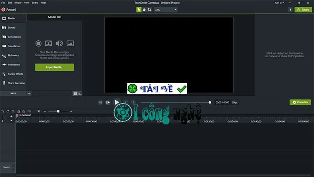The height and width of the screenshot is (177, 314).
Task: Click the timeline zoom slider handle
Action: pos(58,111)
